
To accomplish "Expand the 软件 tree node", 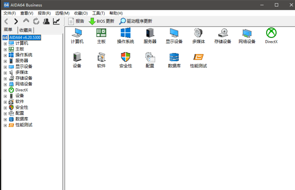I will (x=5, y=102).
